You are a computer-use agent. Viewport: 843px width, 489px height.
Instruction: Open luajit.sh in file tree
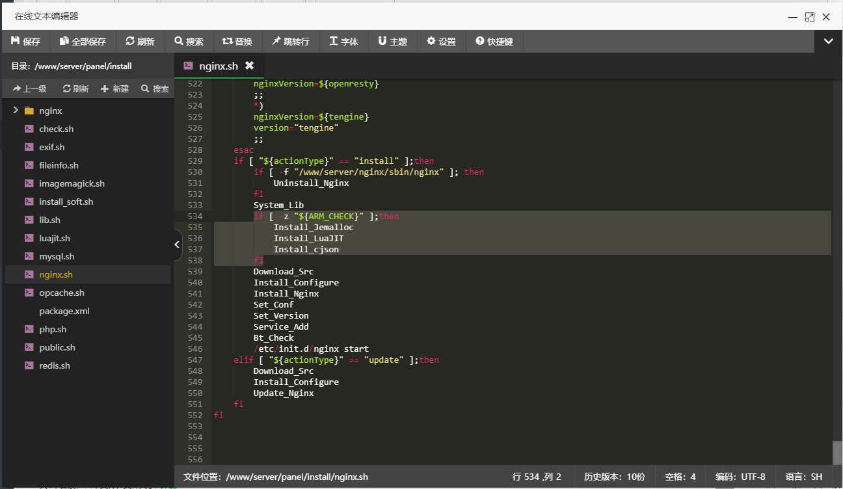[55, 238]
